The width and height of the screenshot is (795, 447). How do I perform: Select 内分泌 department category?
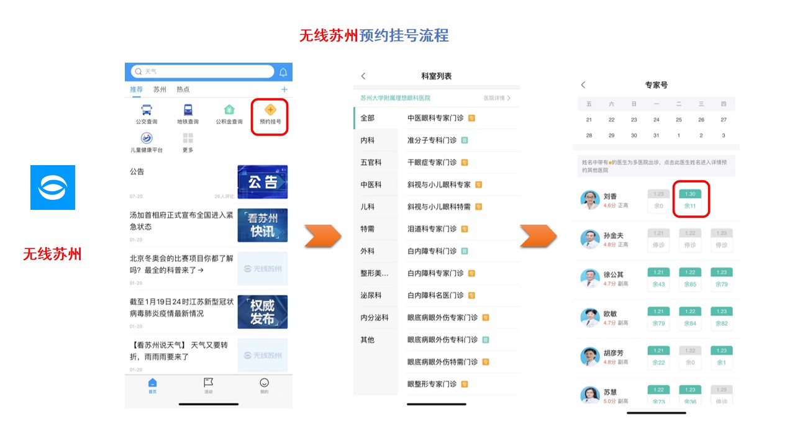point(375,317)
